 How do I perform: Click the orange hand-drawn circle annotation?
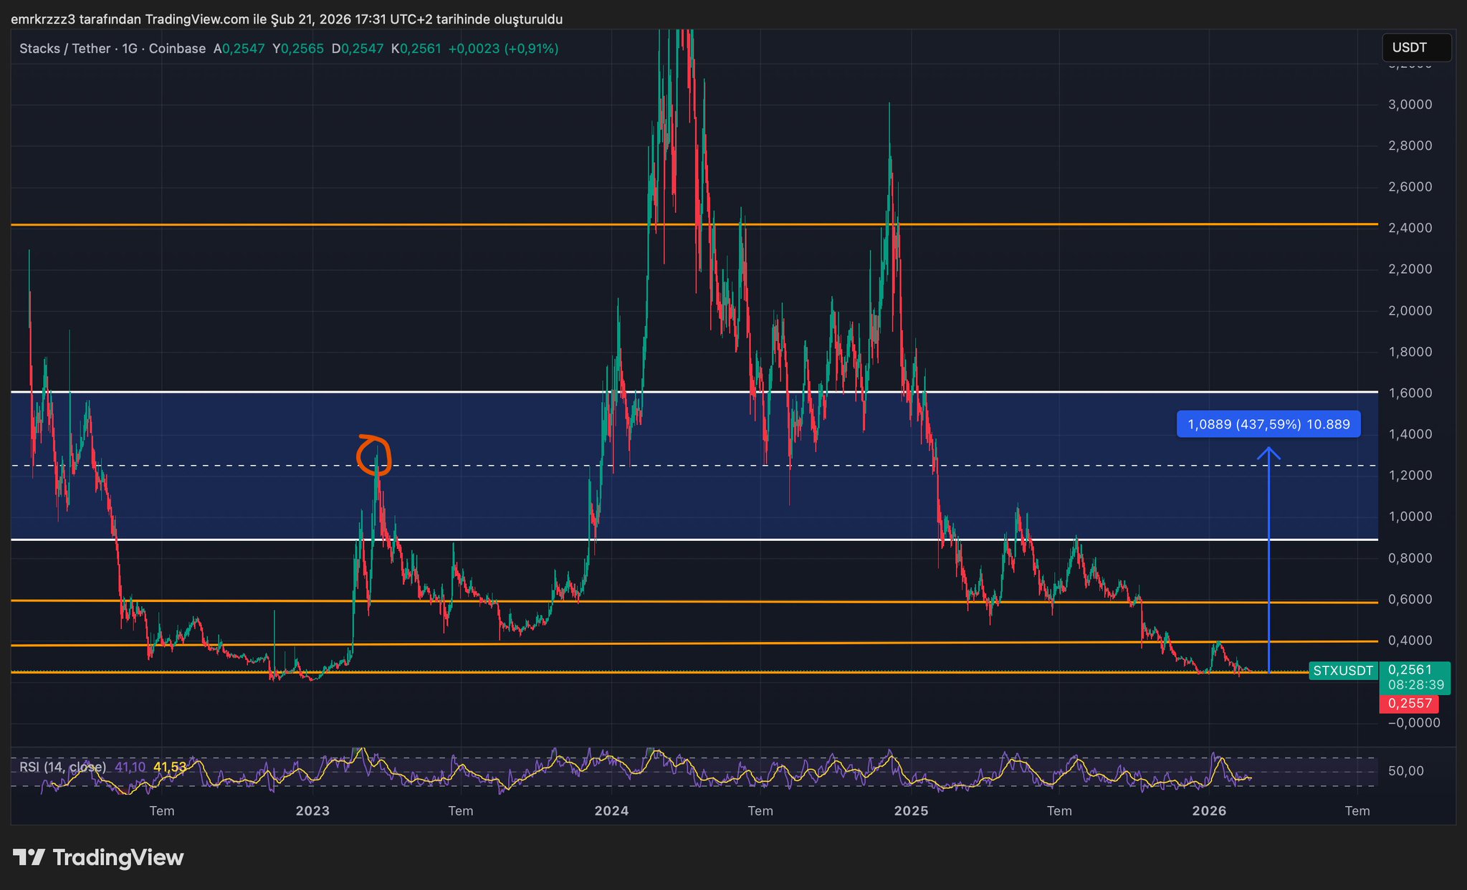click(x=375, y=456)
